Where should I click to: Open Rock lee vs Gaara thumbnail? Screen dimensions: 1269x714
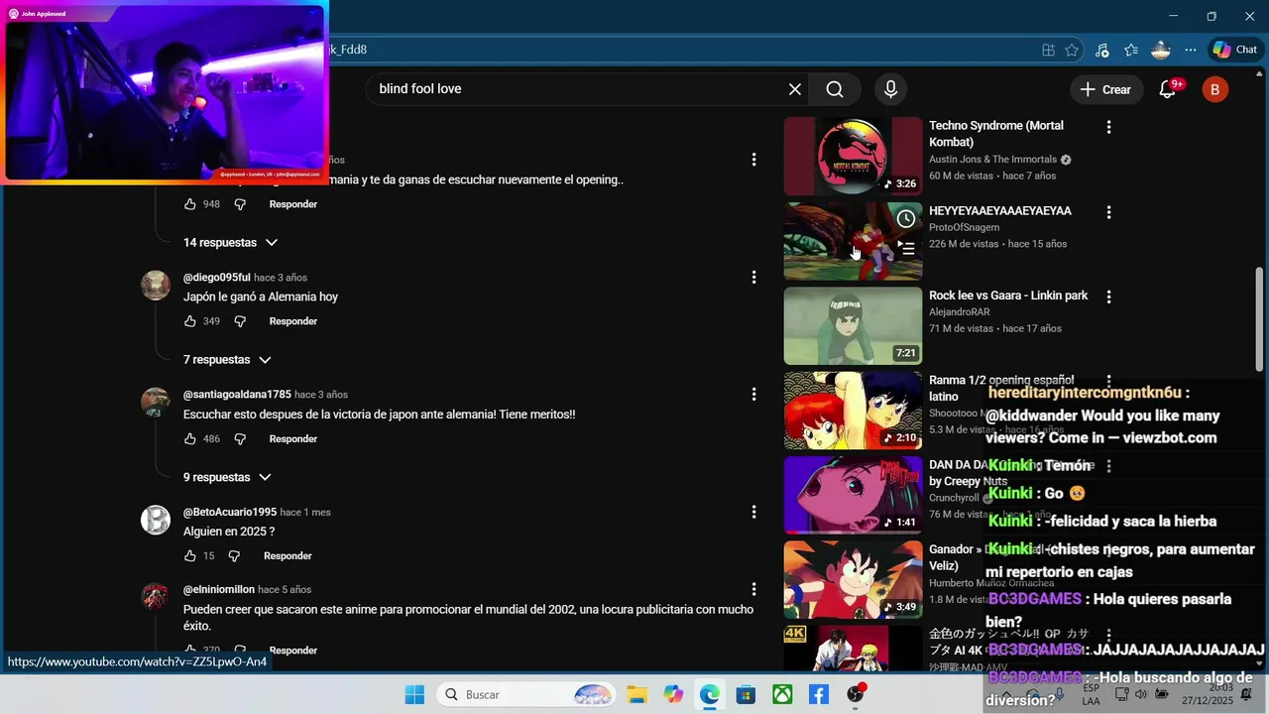pyautogui.click(x=853, y=325)
